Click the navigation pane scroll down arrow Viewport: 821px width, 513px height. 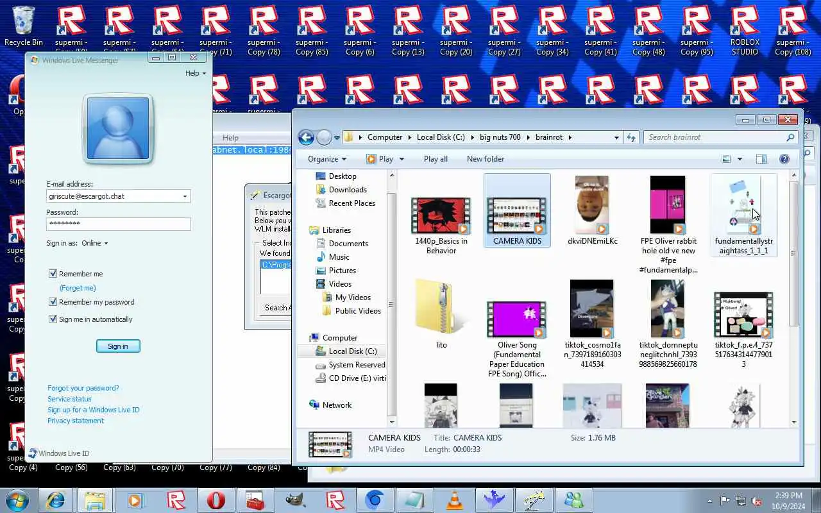coord(393,423)
